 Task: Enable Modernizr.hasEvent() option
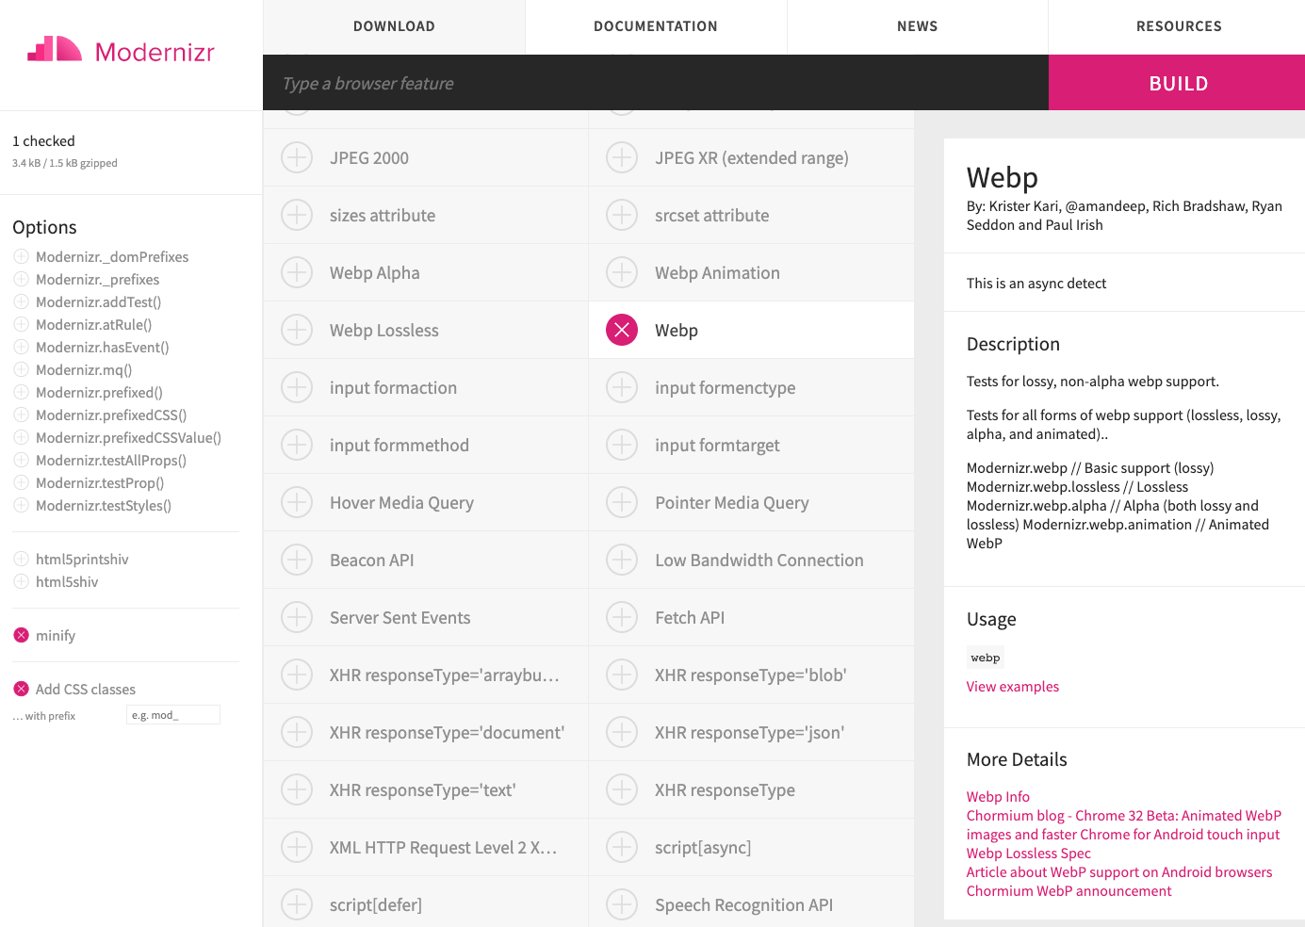[x=21, y=347]
